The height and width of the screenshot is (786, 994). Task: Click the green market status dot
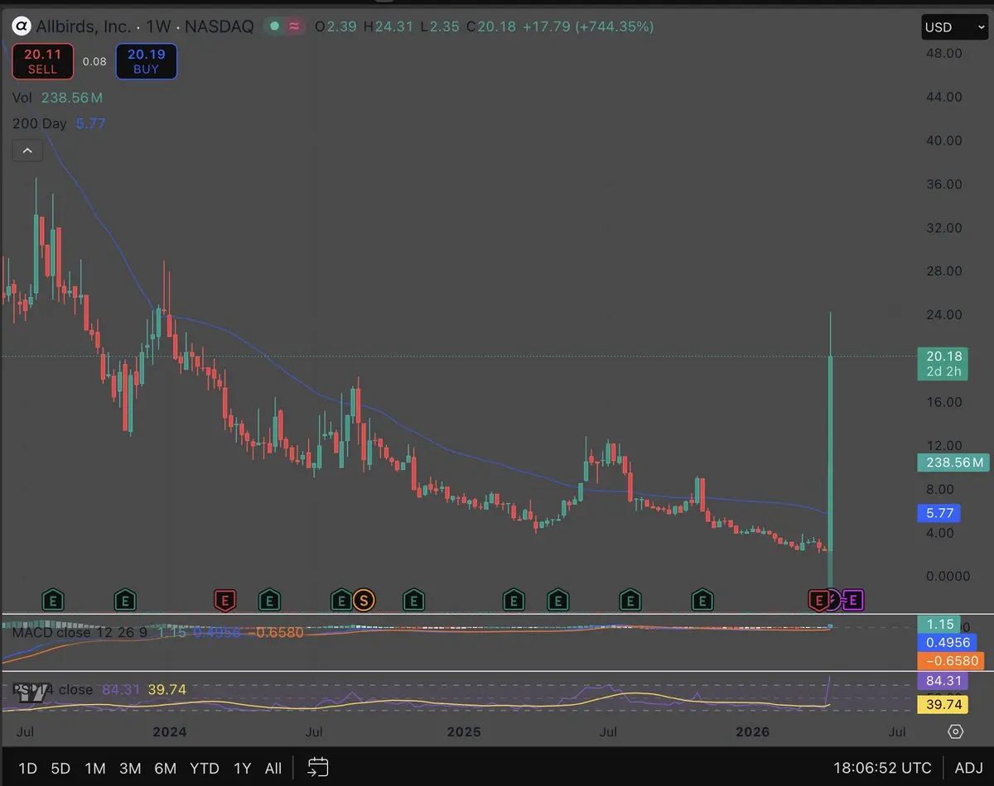274,26
